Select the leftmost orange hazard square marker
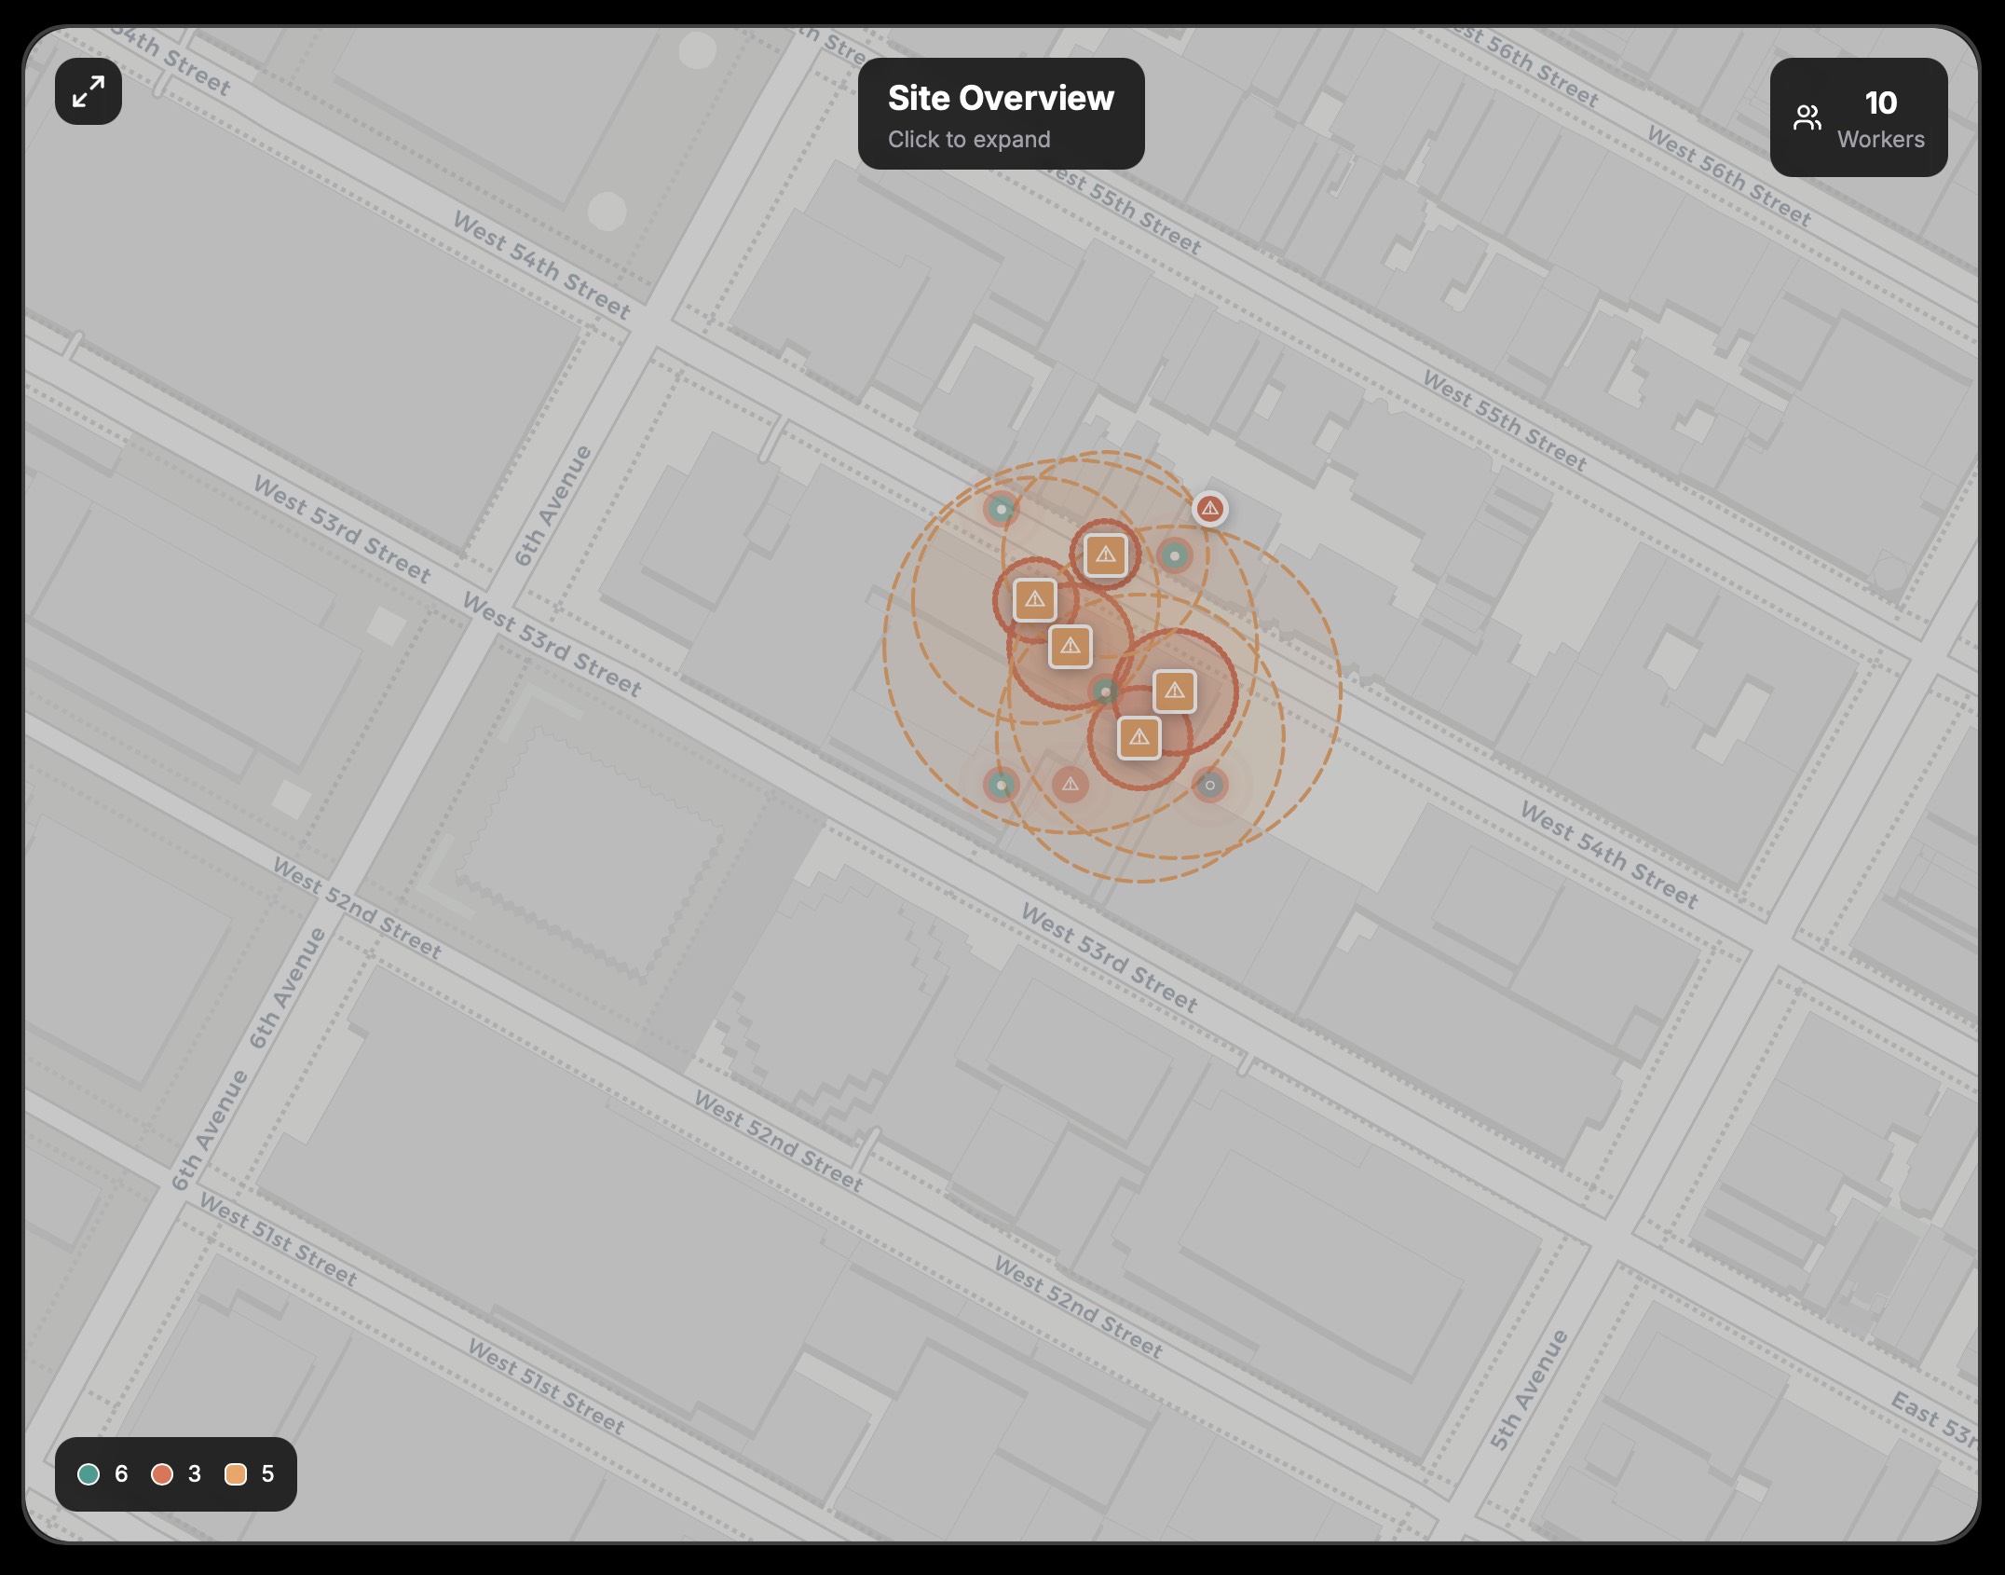Image resolution: width=2005 pixels, height=1575 pixels. 1034,599
